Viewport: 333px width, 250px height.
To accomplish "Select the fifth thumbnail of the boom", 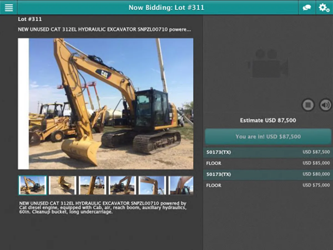I will pyautogui.click(x=152, y=185).
